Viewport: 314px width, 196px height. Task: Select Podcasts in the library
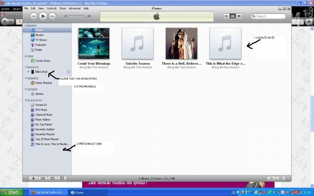(41, 45)
